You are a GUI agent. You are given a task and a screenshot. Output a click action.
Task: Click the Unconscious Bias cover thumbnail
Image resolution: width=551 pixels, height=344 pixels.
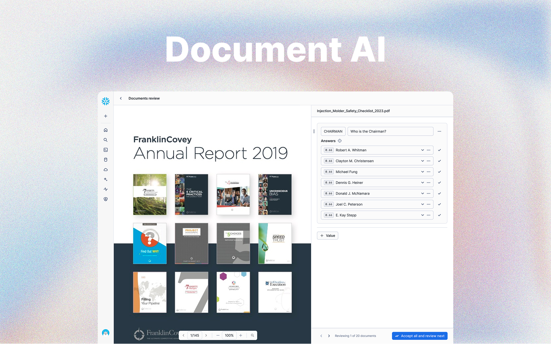[275, 195]
